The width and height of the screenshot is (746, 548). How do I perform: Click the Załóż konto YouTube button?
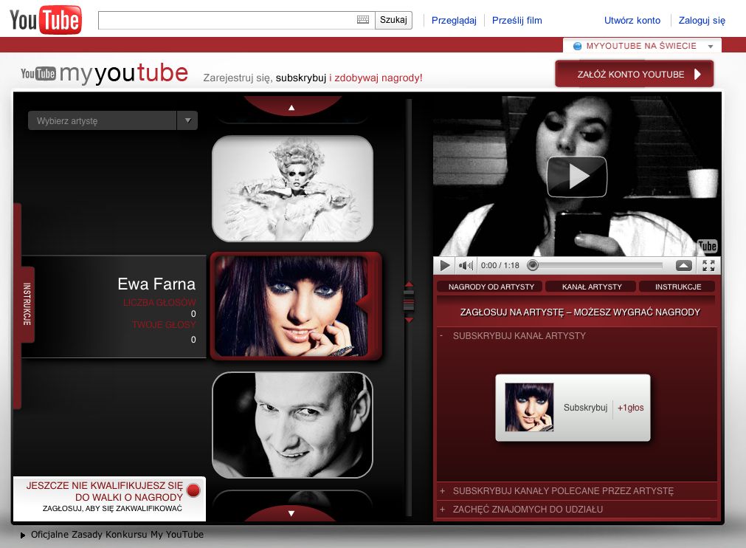tap(634, 74)
